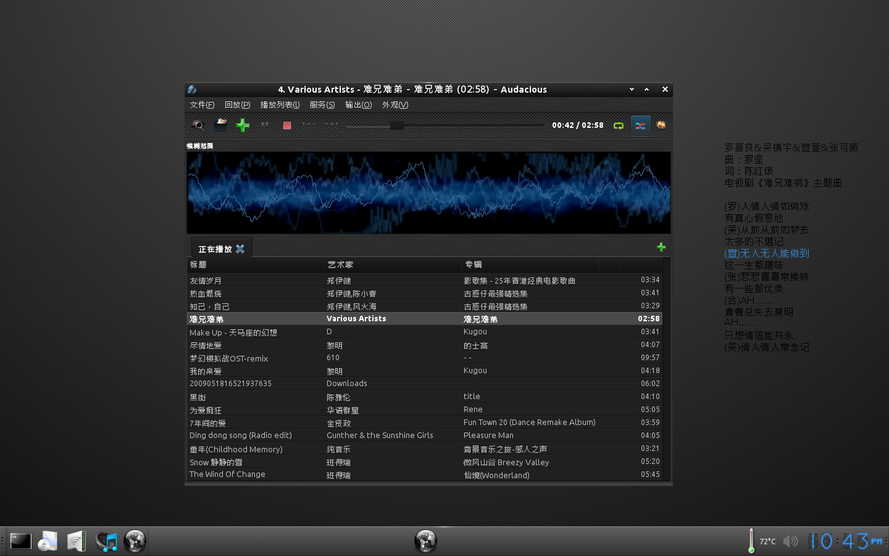The width and height of the screenshot is (889, 556).
Task: Select the track 我的亲爱
Action: (x=425, y=371)
